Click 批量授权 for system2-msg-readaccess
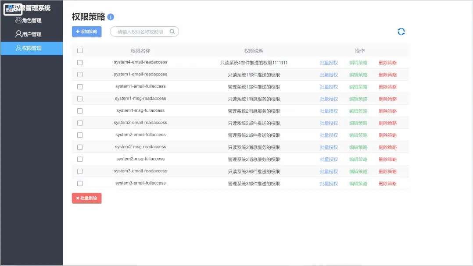The height and width of the screenshot is (266, 473). [x=329, y=147]
